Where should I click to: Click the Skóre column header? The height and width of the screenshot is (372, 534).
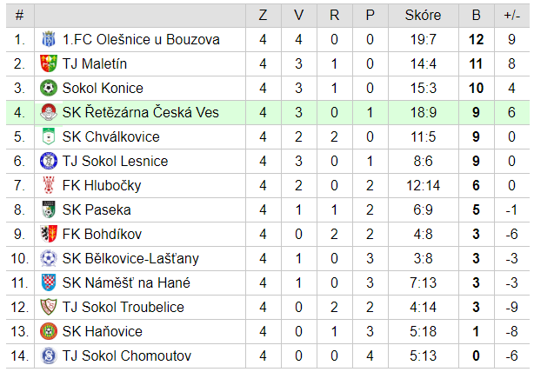coord(423,16)
